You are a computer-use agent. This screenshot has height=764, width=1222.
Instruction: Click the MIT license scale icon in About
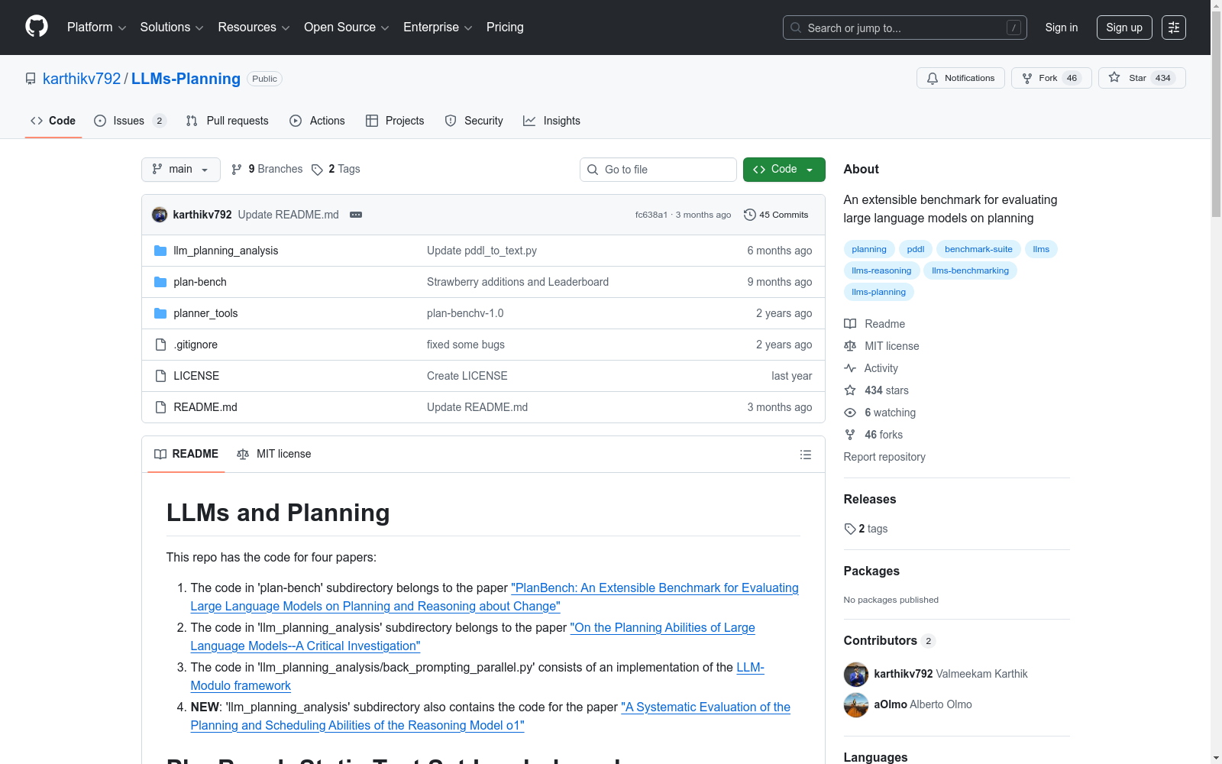pyautogui.click(x=850, y=346)
